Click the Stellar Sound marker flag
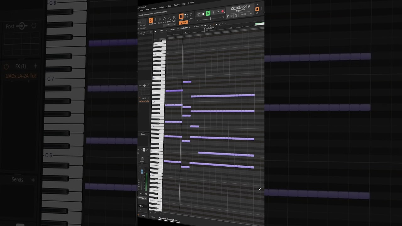Screen dimensions: 402x226 (205, 29)
